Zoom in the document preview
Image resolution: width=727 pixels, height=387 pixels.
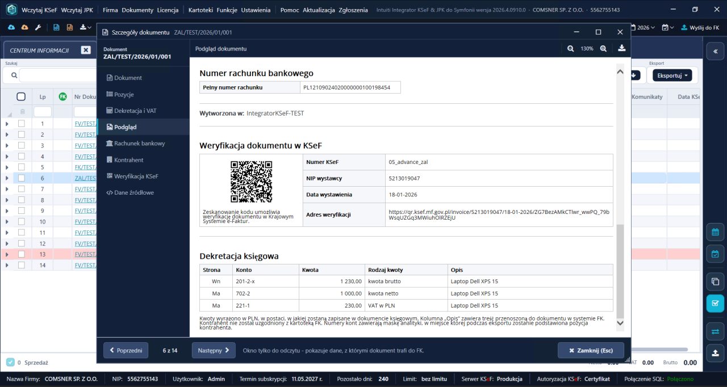[603, 49]
